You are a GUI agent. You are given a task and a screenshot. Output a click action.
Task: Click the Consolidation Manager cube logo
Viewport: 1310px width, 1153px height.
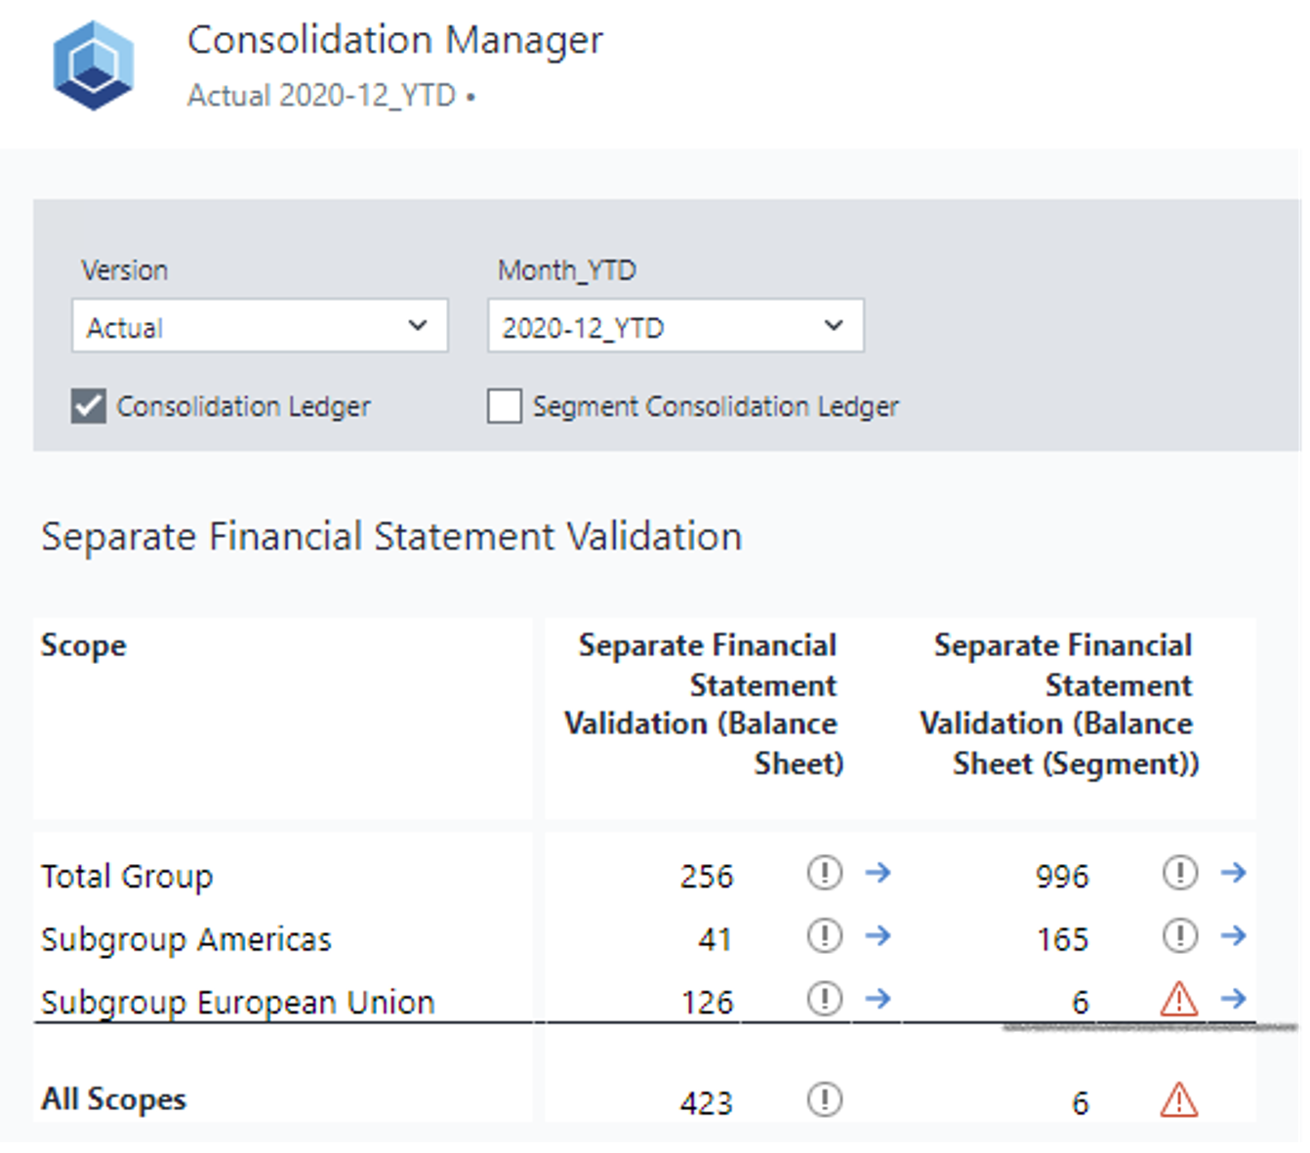[94, 65]
